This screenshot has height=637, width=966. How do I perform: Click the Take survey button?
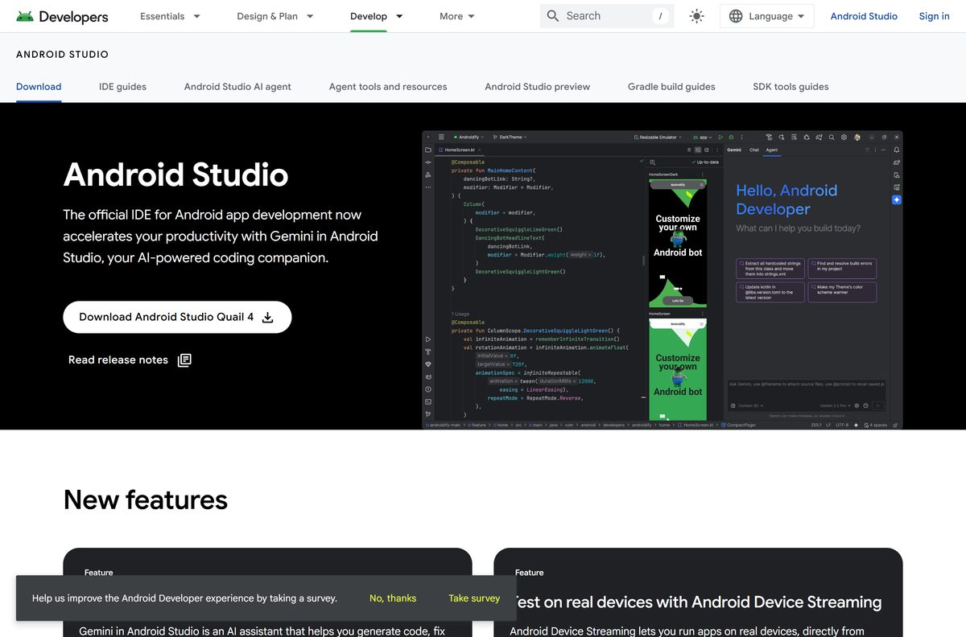coord(474,598)
